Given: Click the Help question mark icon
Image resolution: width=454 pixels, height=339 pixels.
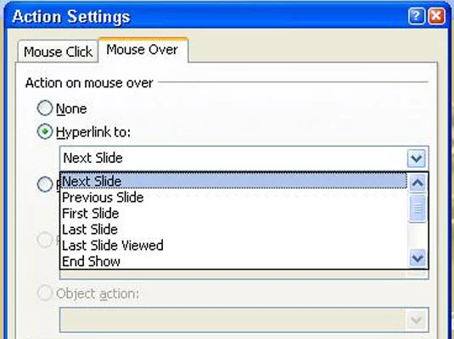Looking at the screenshot, I should pyautogui.click(x=417, y=16).
